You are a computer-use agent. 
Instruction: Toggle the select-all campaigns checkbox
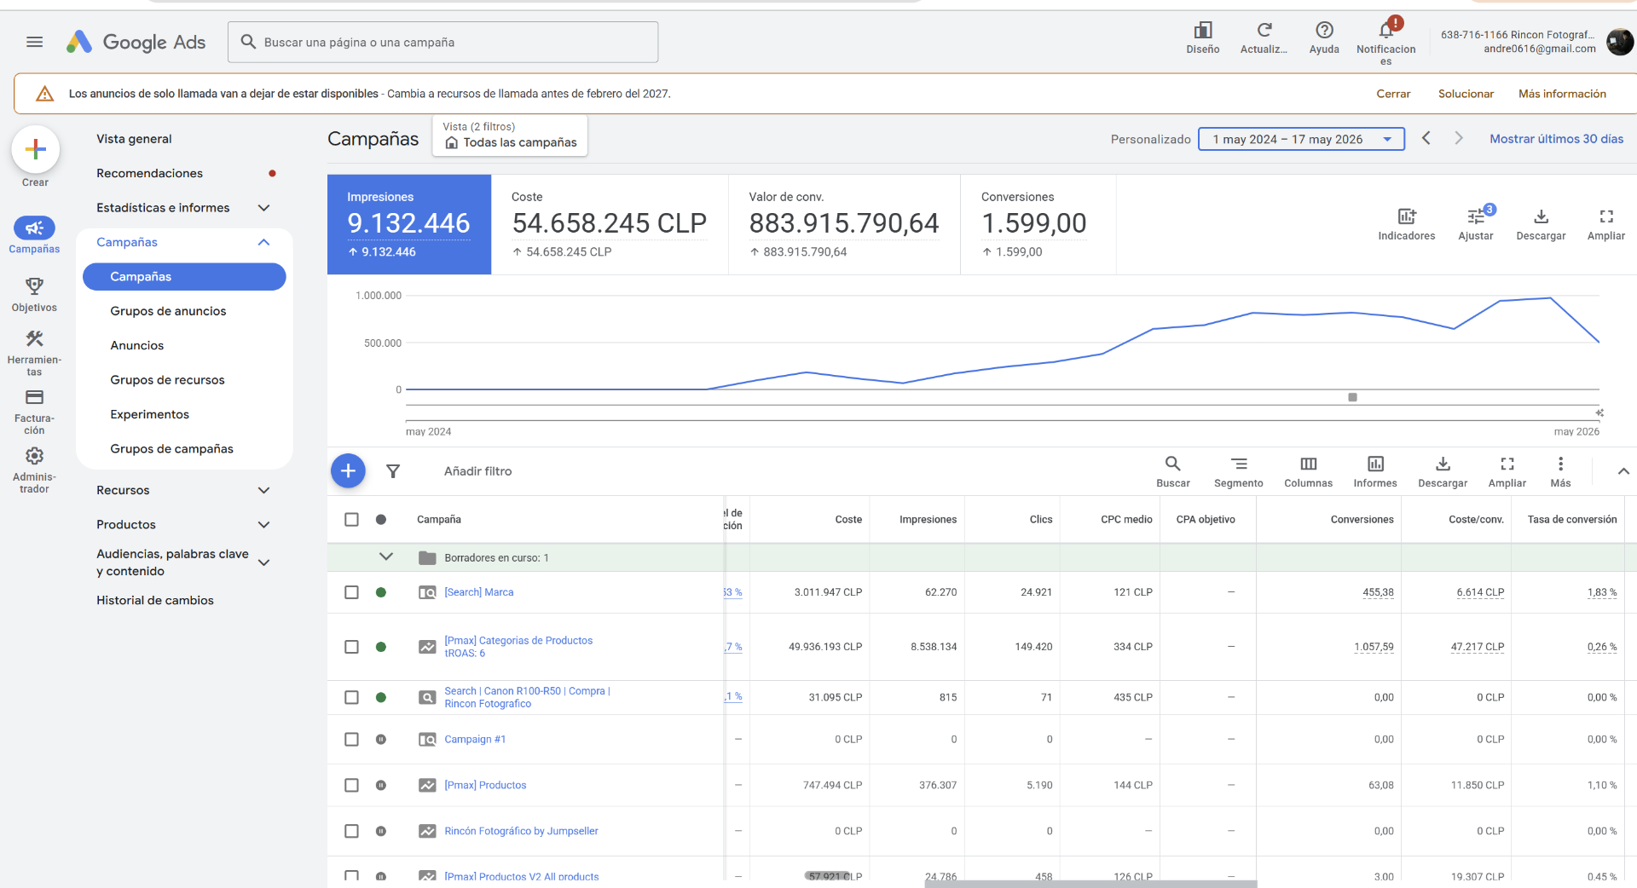click(351, 519)
